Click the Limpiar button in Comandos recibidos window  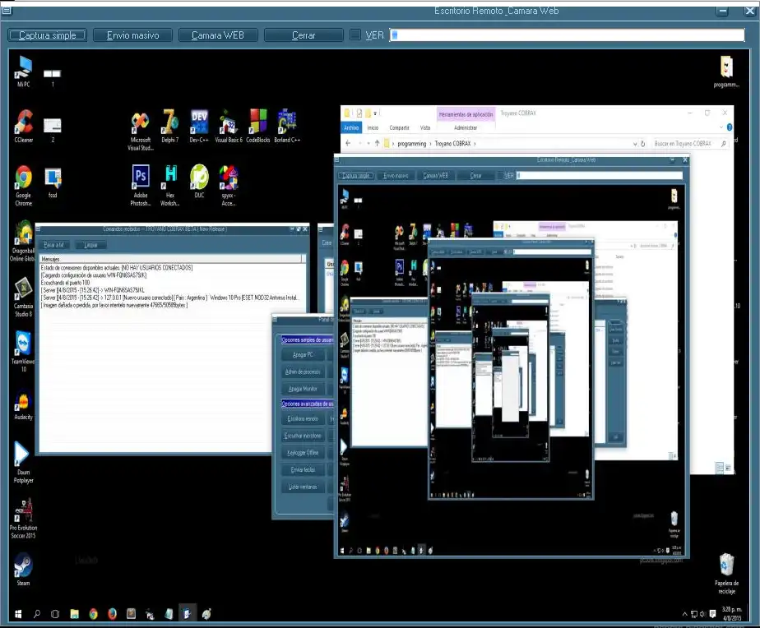click(x=91, y=245)
